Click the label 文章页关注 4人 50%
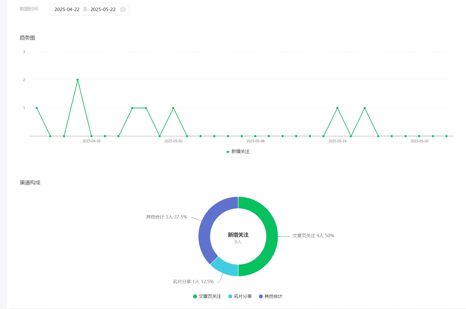 (x=313, y=236)
